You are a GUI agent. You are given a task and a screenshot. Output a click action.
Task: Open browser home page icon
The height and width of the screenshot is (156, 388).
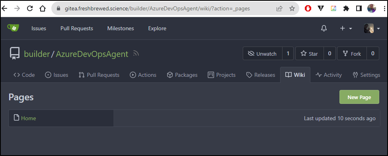point(43,8)
